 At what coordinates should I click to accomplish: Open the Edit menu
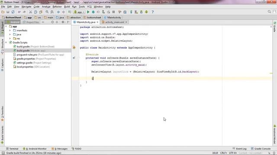coord(10,7)
